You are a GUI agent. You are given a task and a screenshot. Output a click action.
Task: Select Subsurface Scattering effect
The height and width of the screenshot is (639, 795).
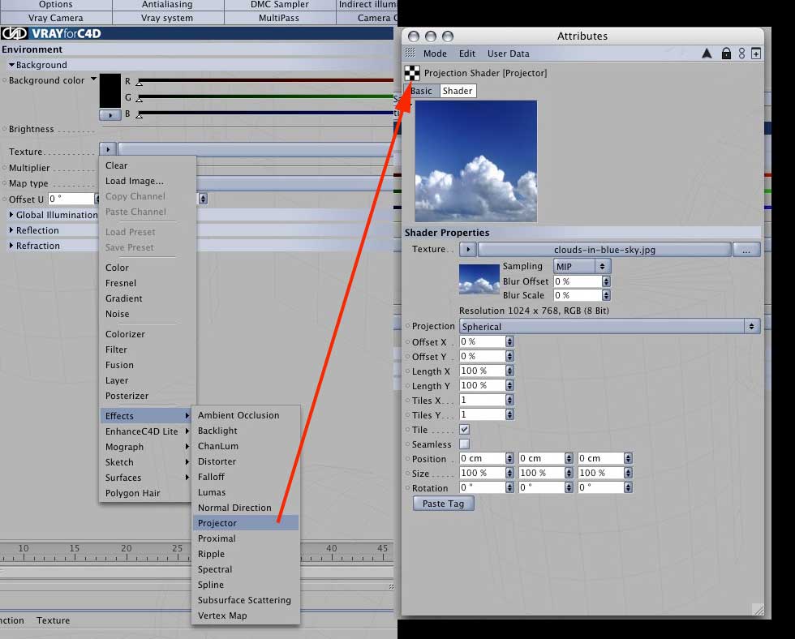[x=244, y=600]
